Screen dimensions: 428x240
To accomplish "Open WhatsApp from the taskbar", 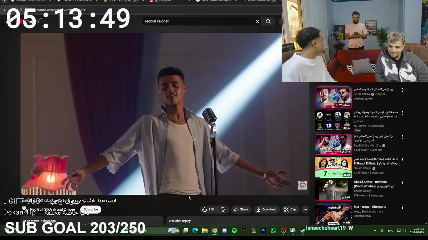I will point(274,230).
